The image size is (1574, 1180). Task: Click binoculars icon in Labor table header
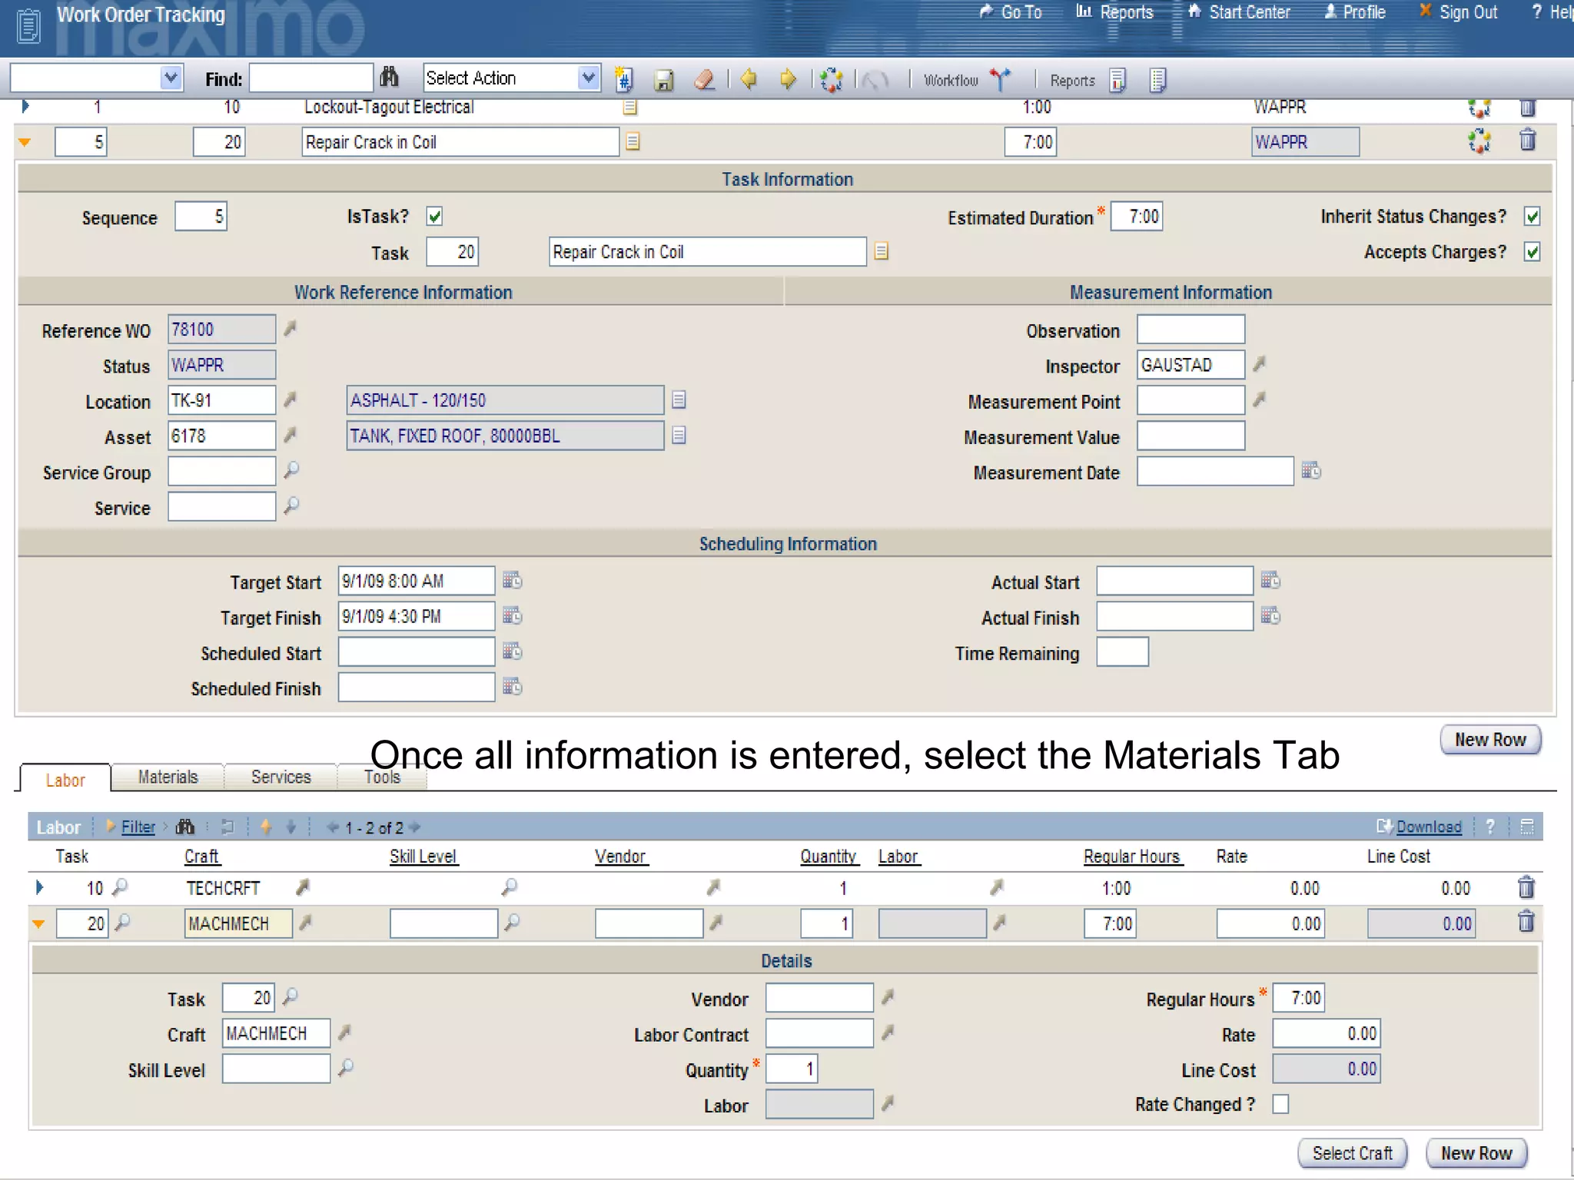pos(185,827)
